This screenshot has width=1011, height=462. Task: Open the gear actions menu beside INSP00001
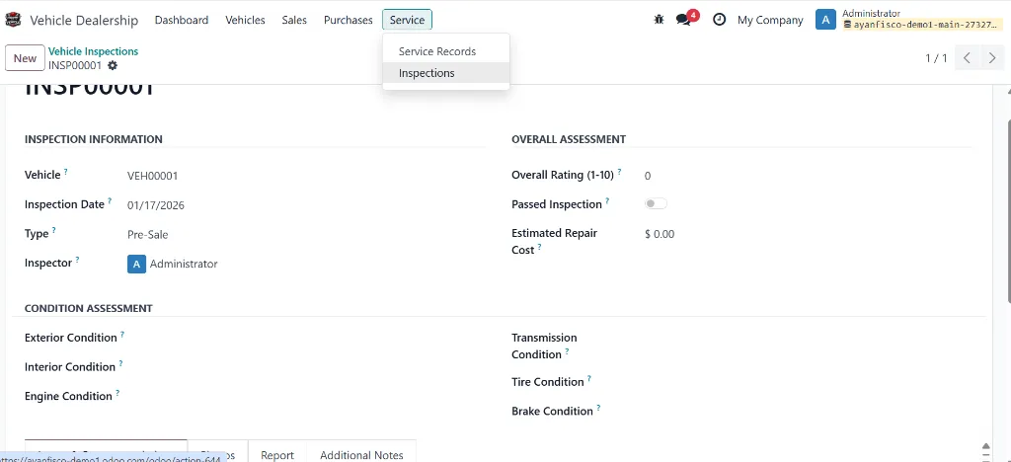click(113, 66)
